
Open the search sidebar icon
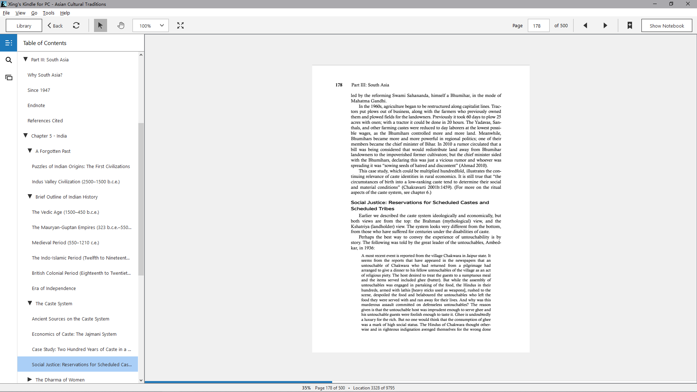pos(9,60)
